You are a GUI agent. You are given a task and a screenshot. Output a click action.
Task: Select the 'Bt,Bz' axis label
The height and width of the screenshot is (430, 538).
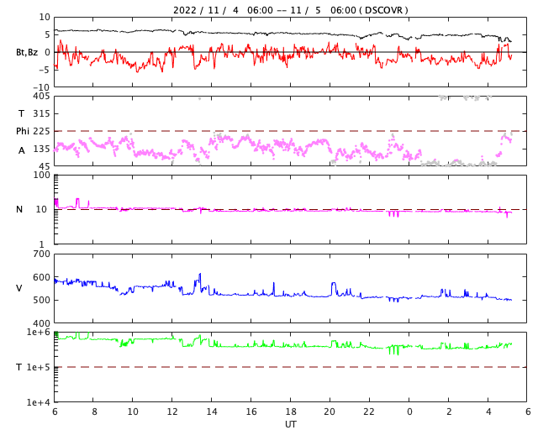click(x=27, y=52)
